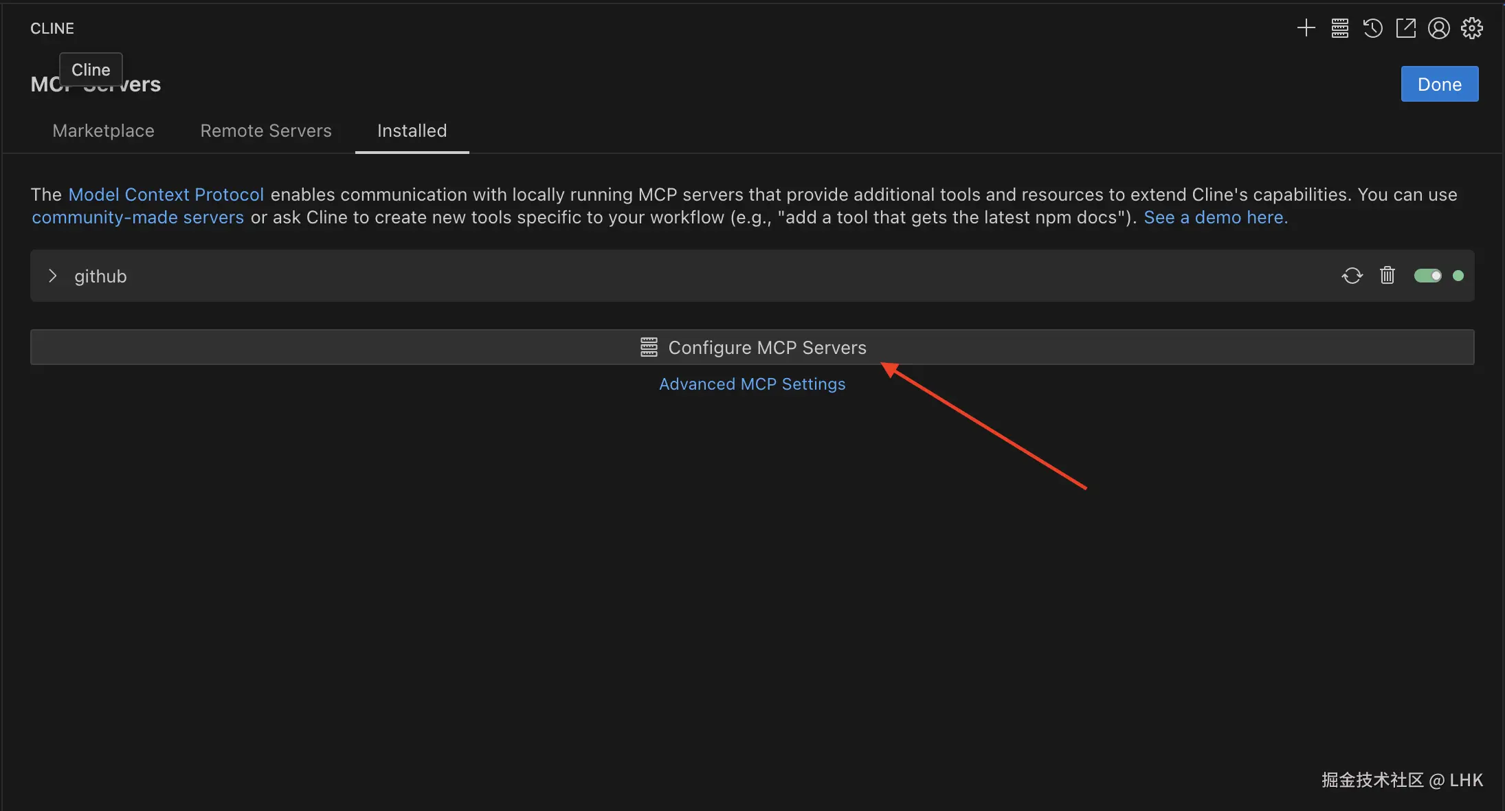Open the Advanced MCP Settings link
The width and height of the screenshot is (1505, 811).
pyautogui.click(x=752, y=384)
